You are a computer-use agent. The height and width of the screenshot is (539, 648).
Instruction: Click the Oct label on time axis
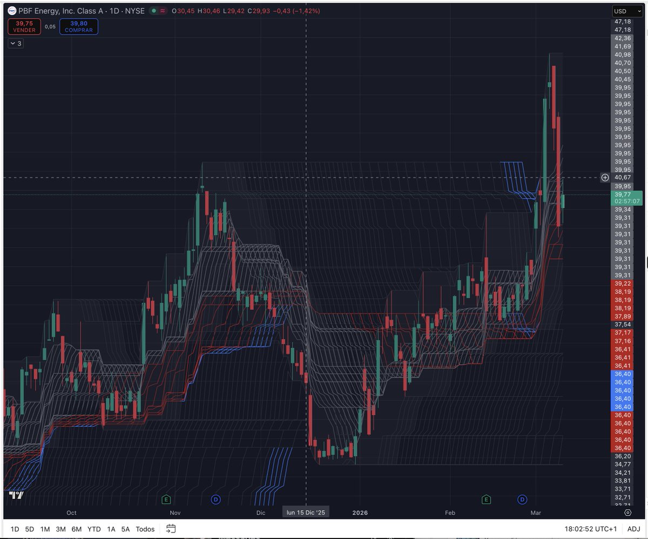click(x=71, y=513)
